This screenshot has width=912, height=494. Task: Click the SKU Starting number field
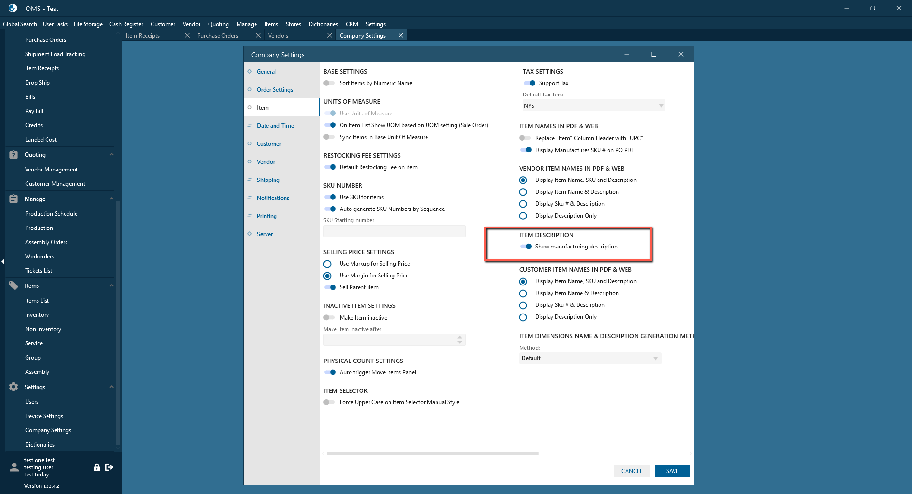[x=394, y=231]
